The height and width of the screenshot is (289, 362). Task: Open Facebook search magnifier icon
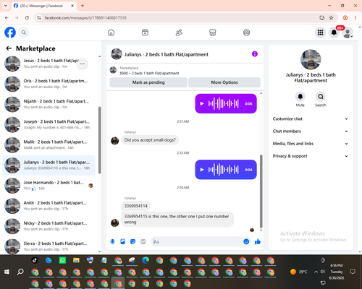[24, 33]
